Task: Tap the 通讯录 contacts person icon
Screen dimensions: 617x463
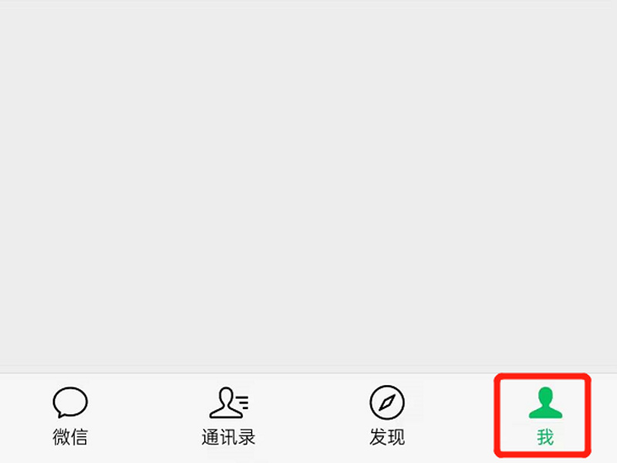Action: (x=228, y=402)
